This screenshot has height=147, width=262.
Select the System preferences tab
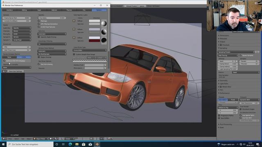pyautogui.click(x=99, y=10)
